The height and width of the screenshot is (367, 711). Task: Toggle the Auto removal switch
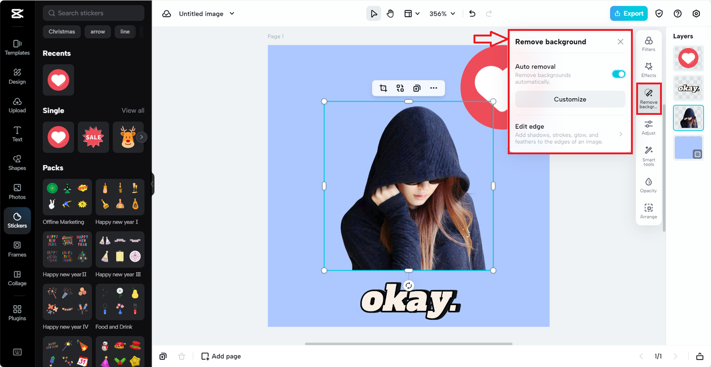point(618,74)
